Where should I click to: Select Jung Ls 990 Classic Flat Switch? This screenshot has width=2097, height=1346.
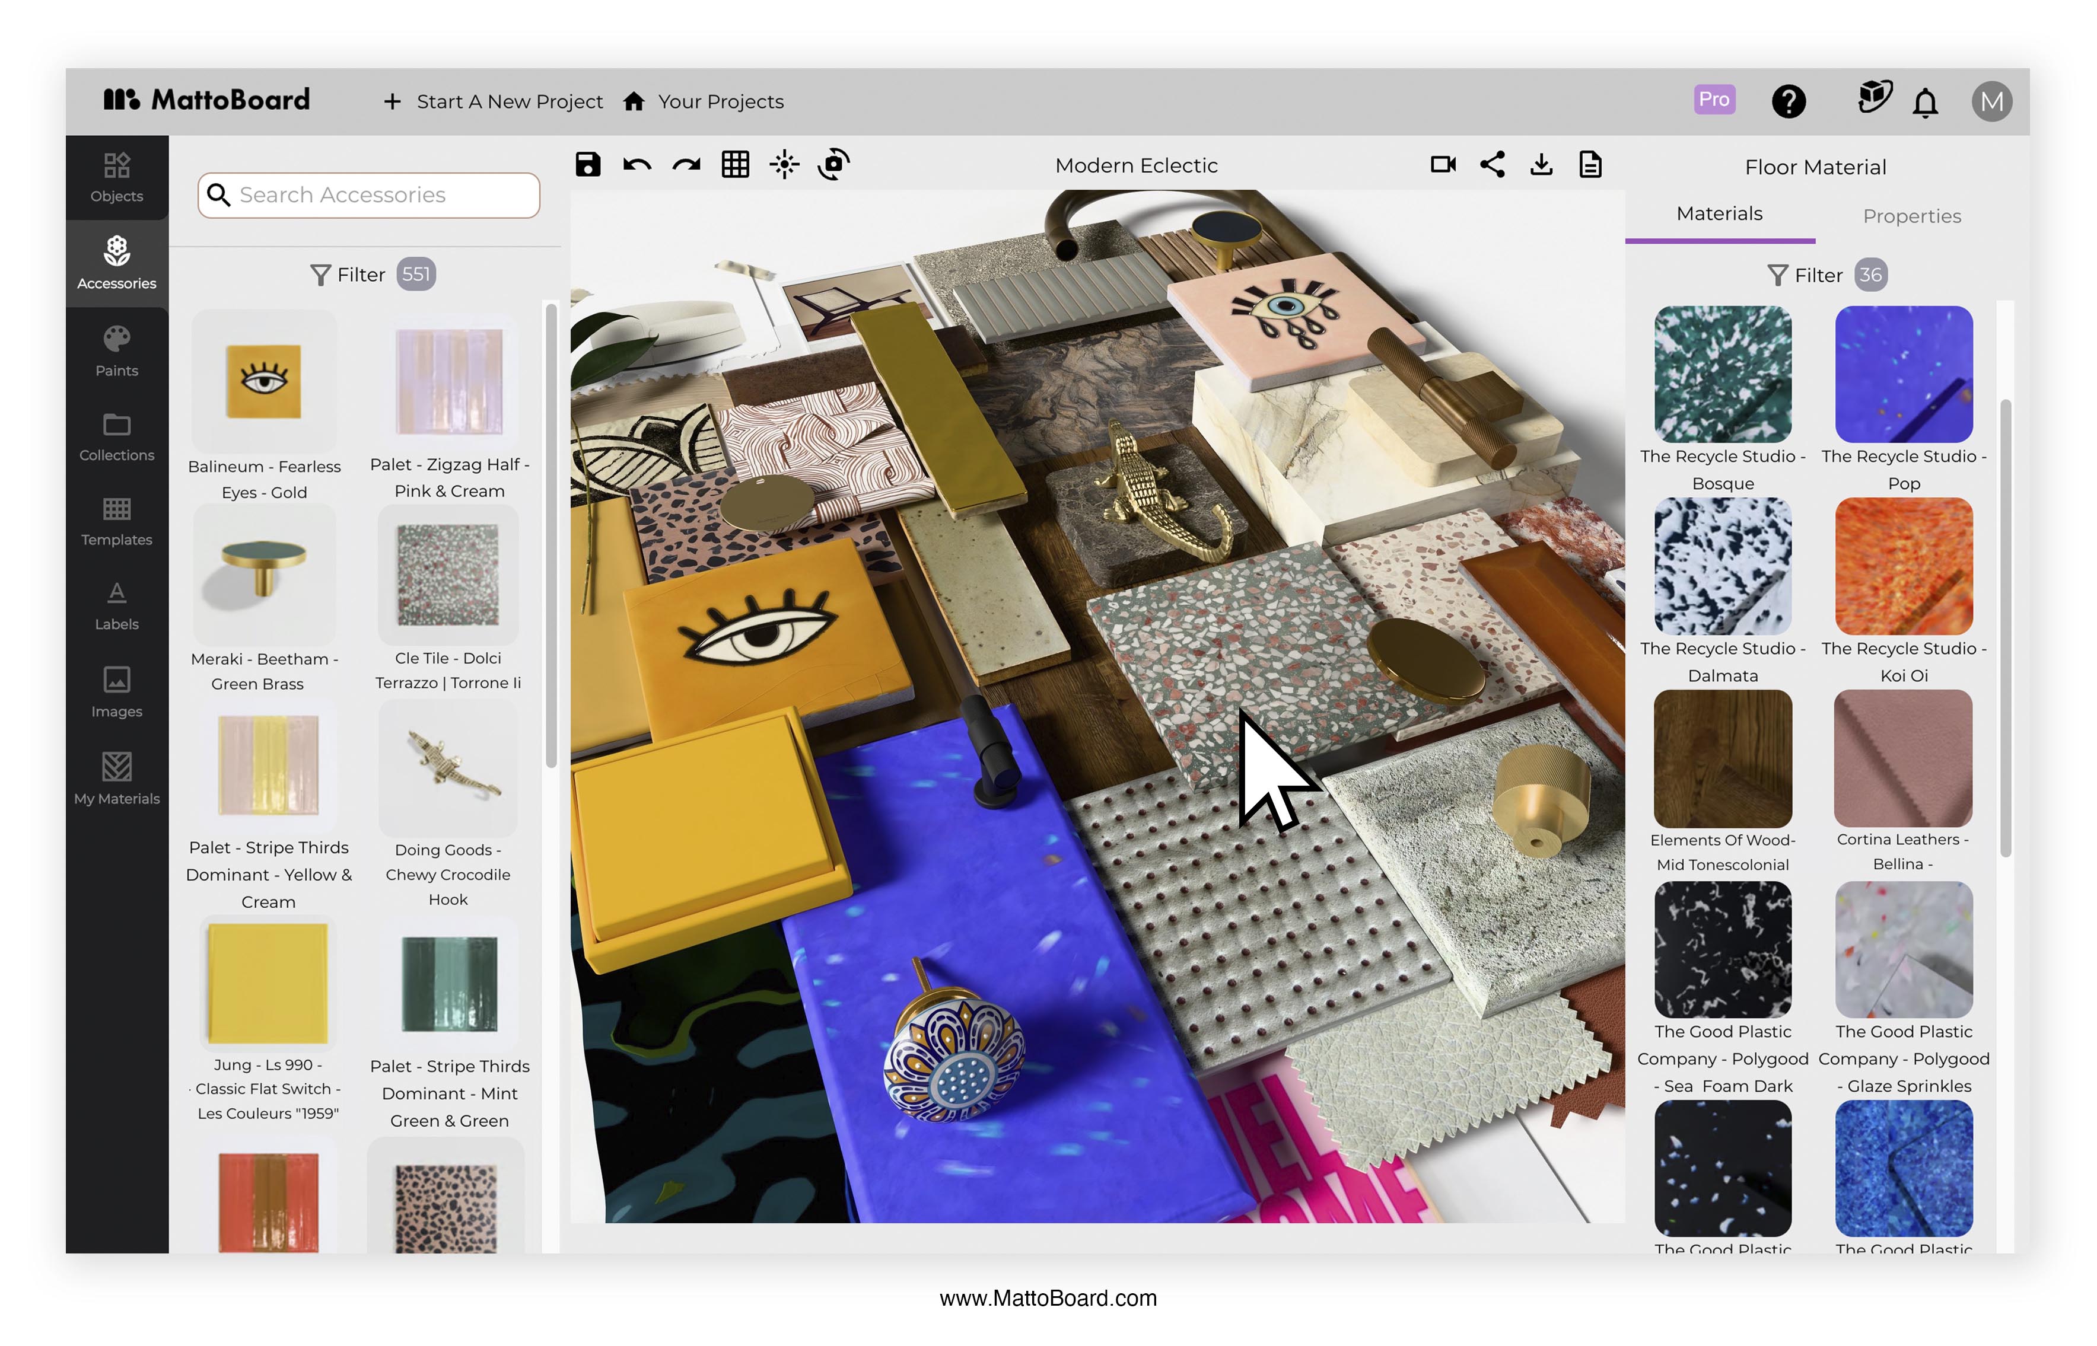click(x=268, y=983)
